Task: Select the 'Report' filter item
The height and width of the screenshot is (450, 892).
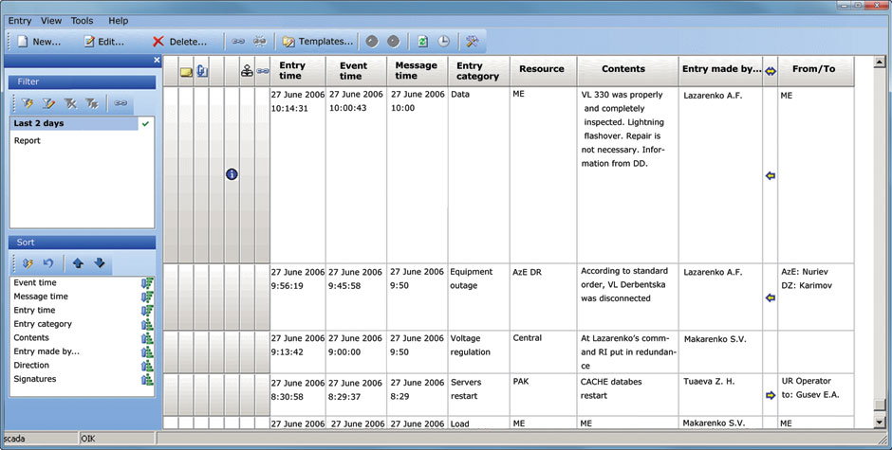Action: 28,141
